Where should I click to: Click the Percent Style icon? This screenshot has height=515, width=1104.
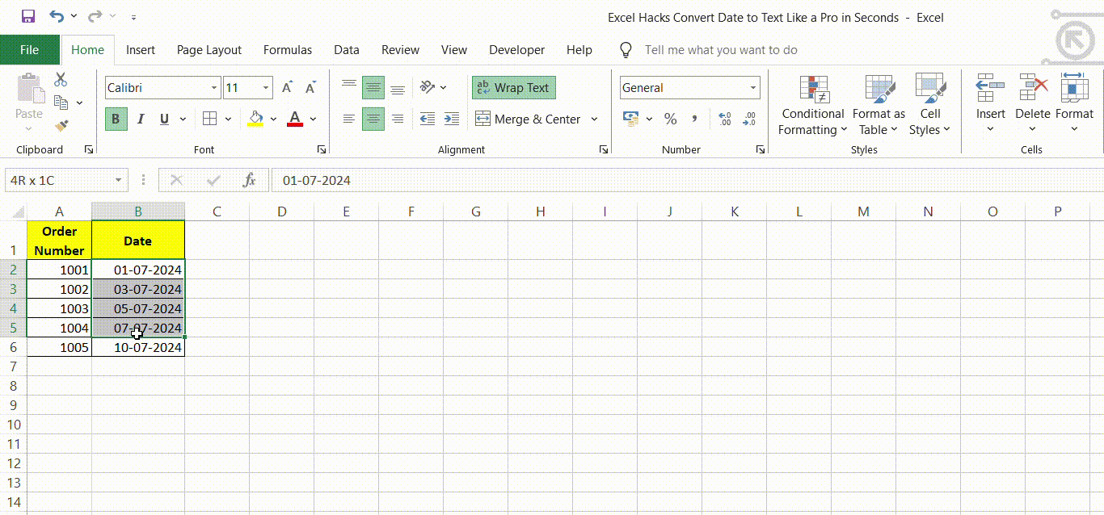coord(670,119)
